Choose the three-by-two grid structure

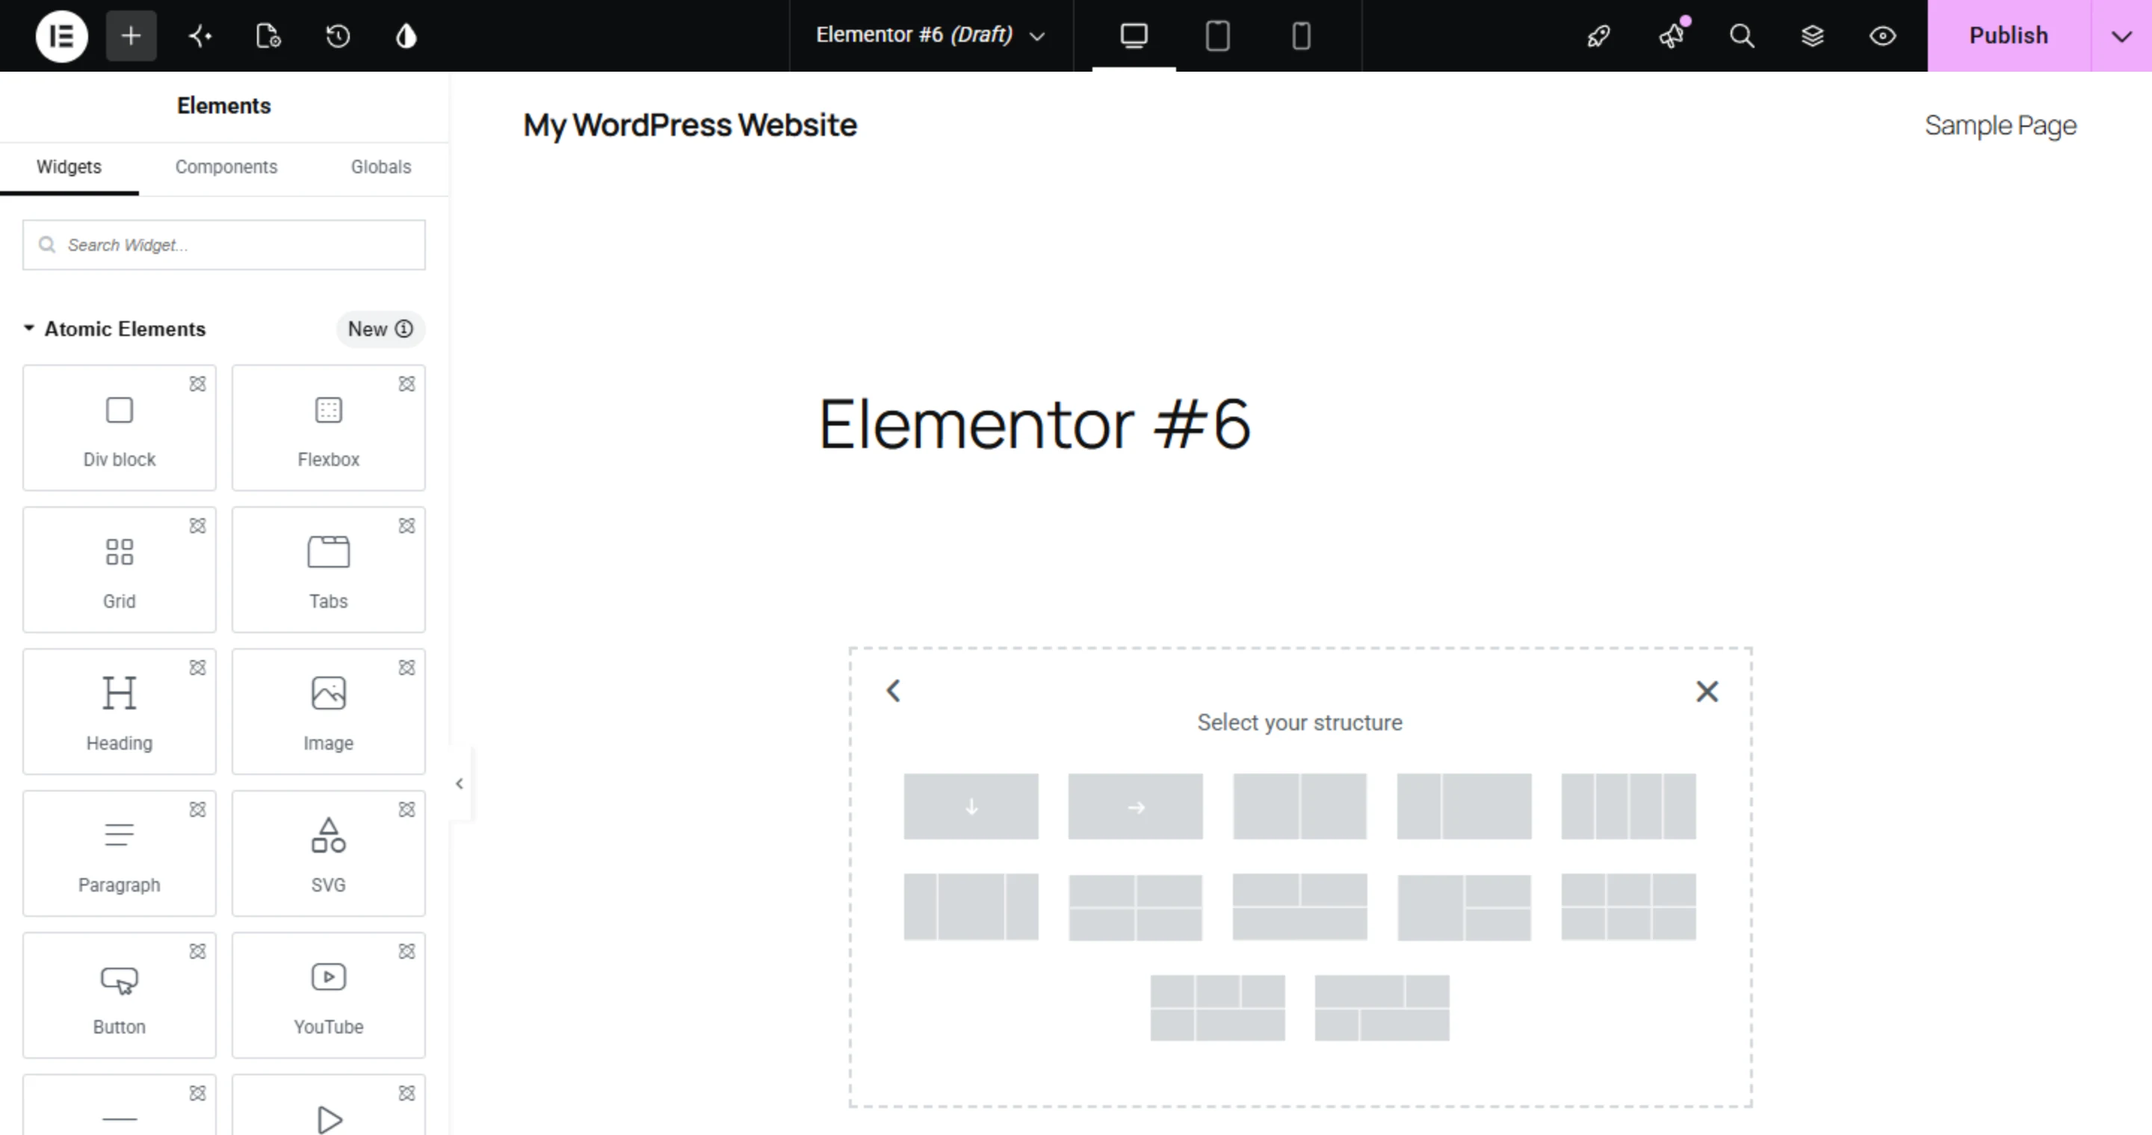click(x=1628, y=907)
